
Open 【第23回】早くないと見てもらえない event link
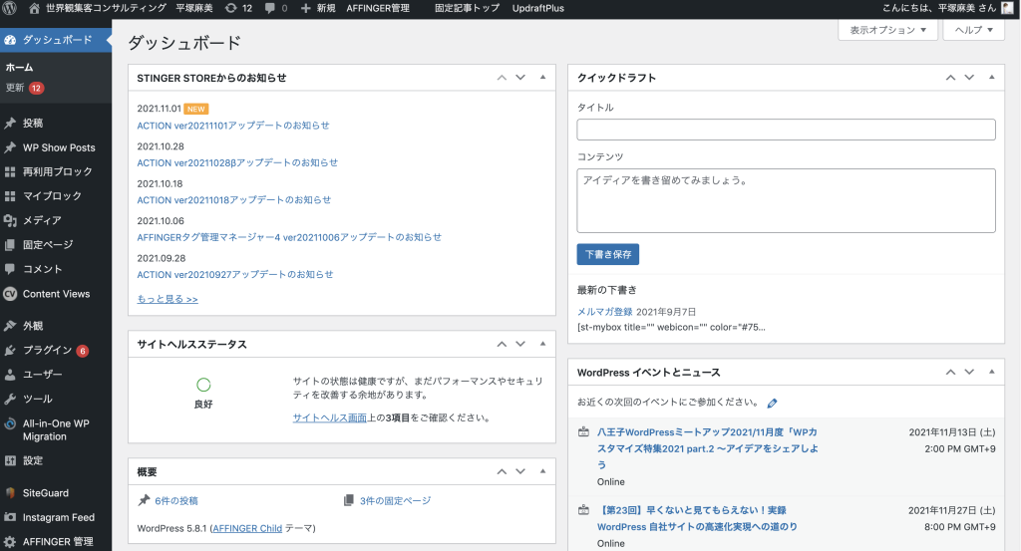[x=697, y=518]
